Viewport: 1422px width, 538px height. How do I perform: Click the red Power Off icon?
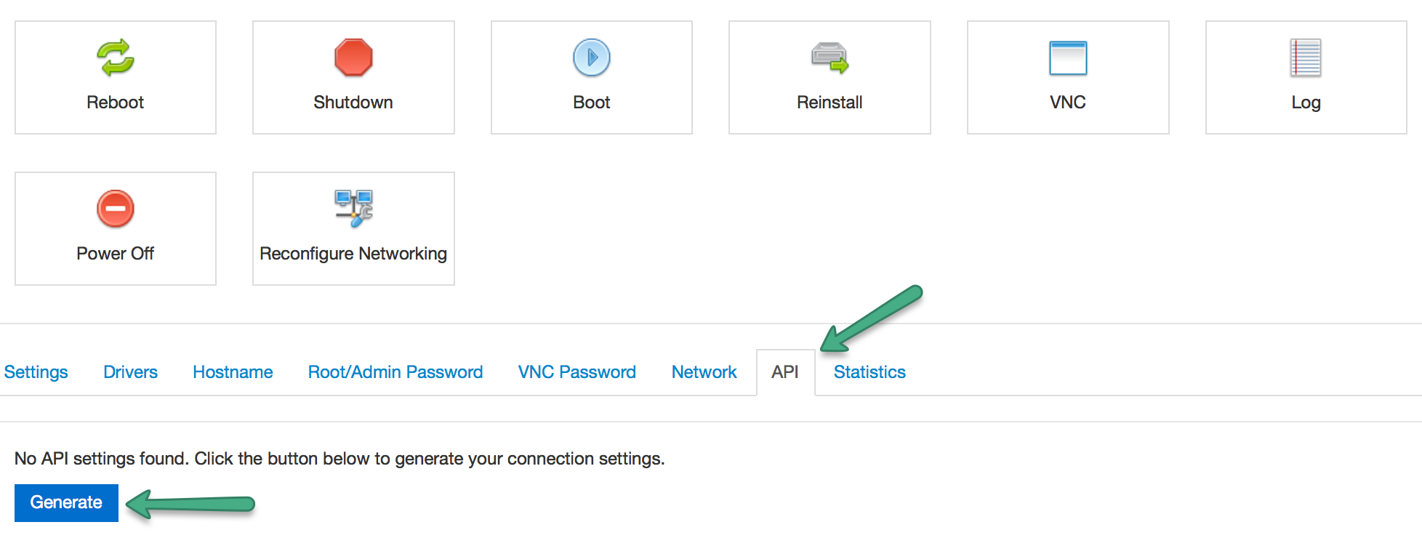pyautogui.click(x=116, y=209)
